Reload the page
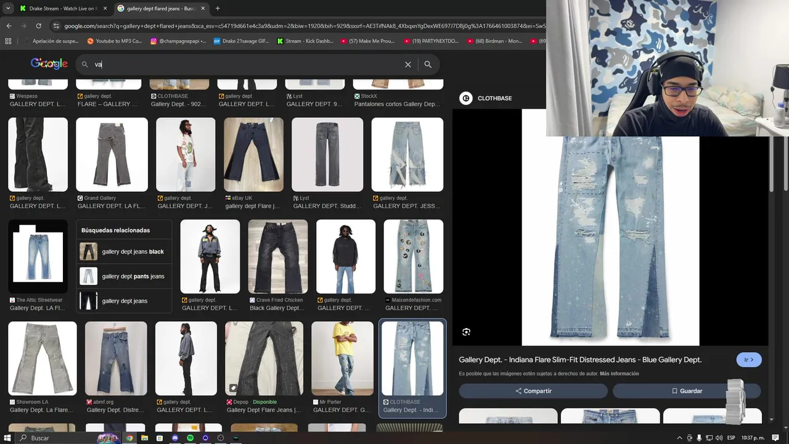Image resolution: width=789 pixels, height=444 pixels. pyautogui.click(x=38, y=26)
